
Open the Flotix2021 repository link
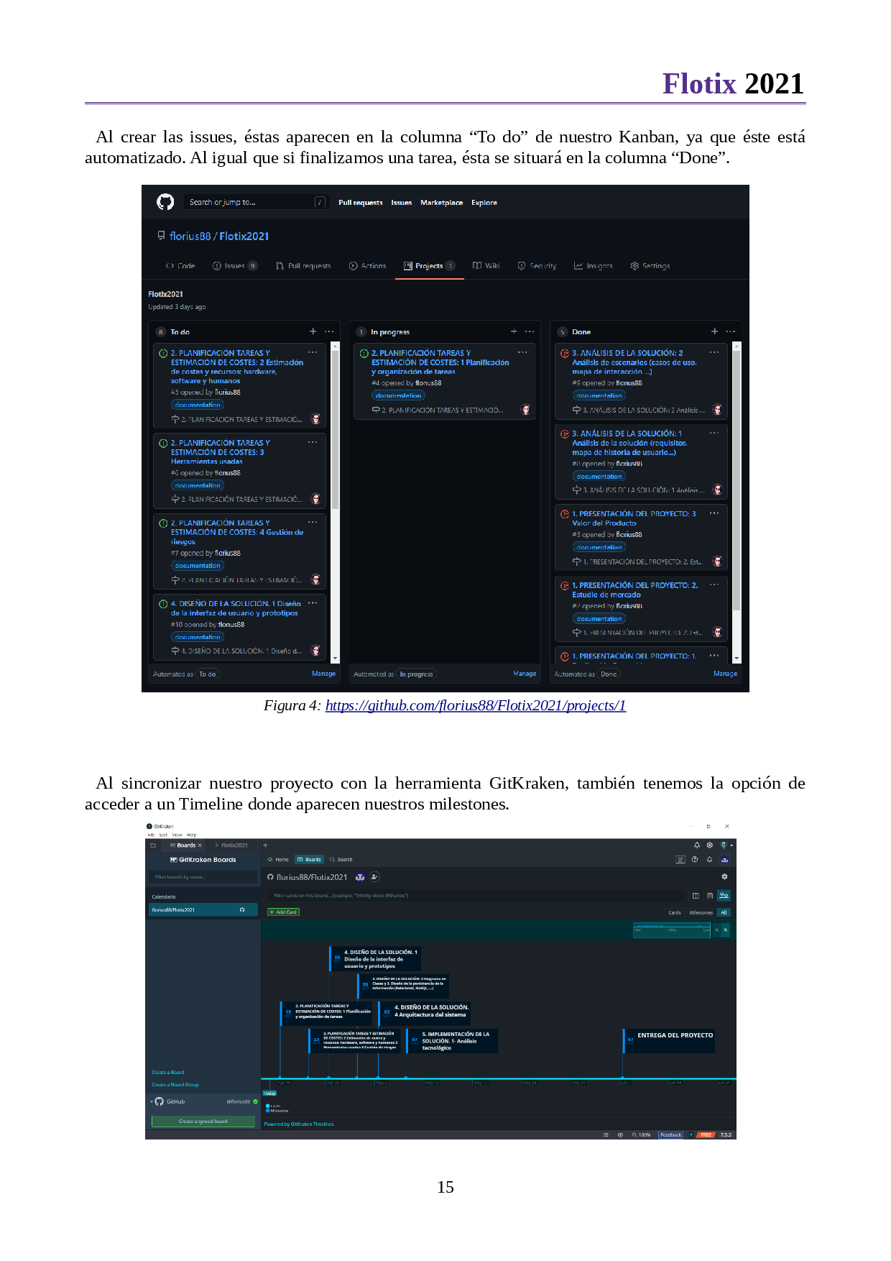pos(244,236)
